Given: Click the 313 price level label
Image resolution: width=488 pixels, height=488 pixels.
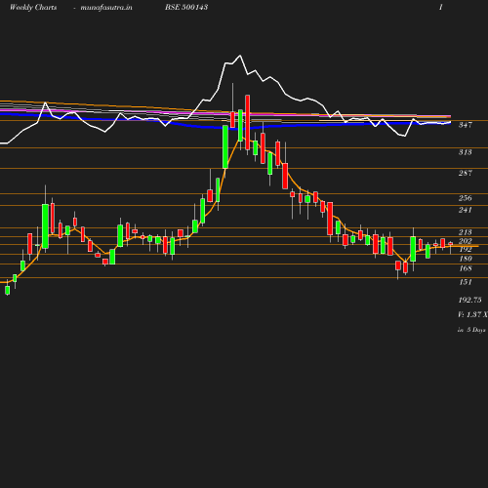Looking at the screenshot, I should click(466, 152).
